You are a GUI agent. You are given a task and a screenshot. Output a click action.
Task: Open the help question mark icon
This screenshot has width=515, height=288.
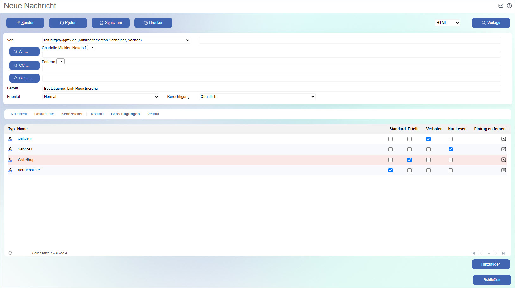[x=509, y=6]
